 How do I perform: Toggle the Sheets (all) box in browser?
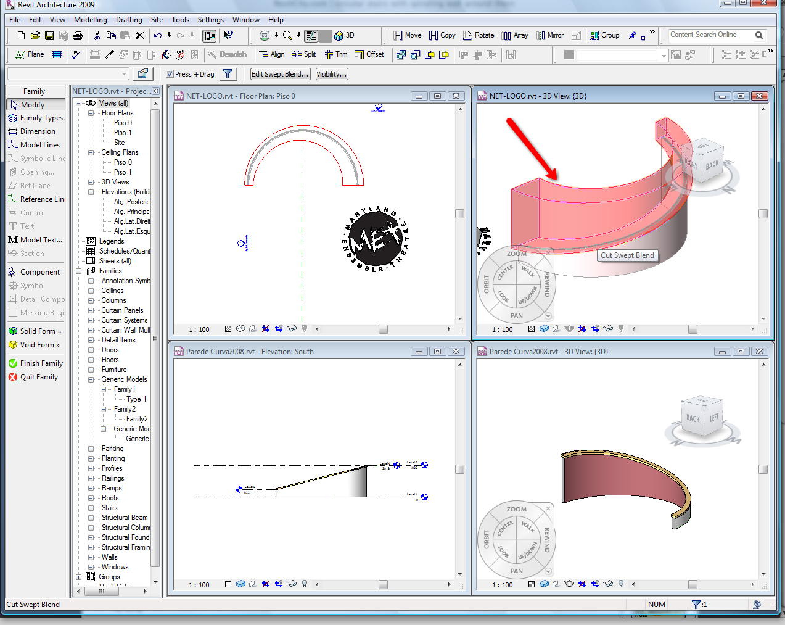91,261
